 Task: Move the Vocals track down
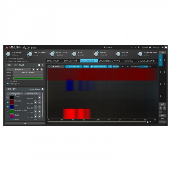(x=40, y=97)
